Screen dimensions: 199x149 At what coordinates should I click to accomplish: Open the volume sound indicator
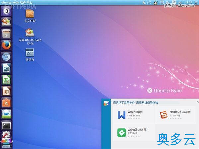(x=180, y=2)
